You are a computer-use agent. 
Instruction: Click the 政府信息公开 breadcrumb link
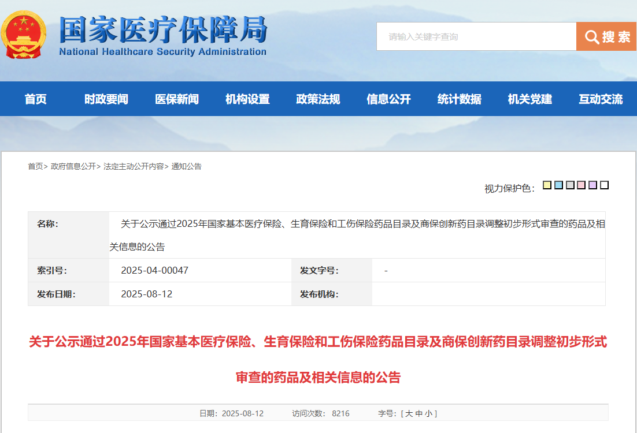pos(73,166)
